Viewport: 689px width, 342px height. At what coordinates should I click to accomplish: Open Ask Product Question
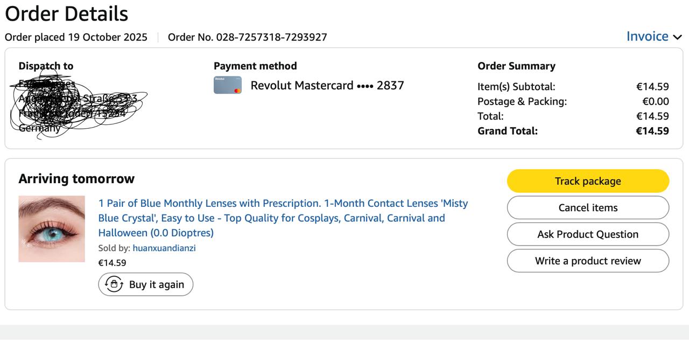coord(588,234)
